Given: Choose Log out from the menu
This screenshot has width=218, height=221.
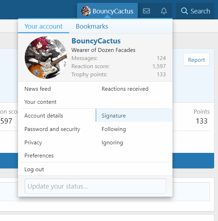Looking at the screenshot, I should [34, 169].
